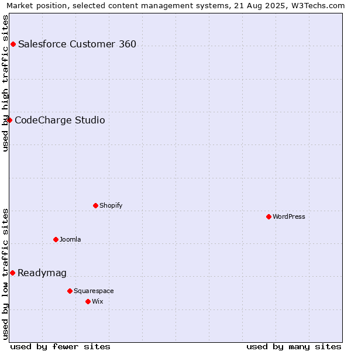The image size is (351, 351).
Task: Click the 'Squarespace' label text
Action: (x=94, y=291)
